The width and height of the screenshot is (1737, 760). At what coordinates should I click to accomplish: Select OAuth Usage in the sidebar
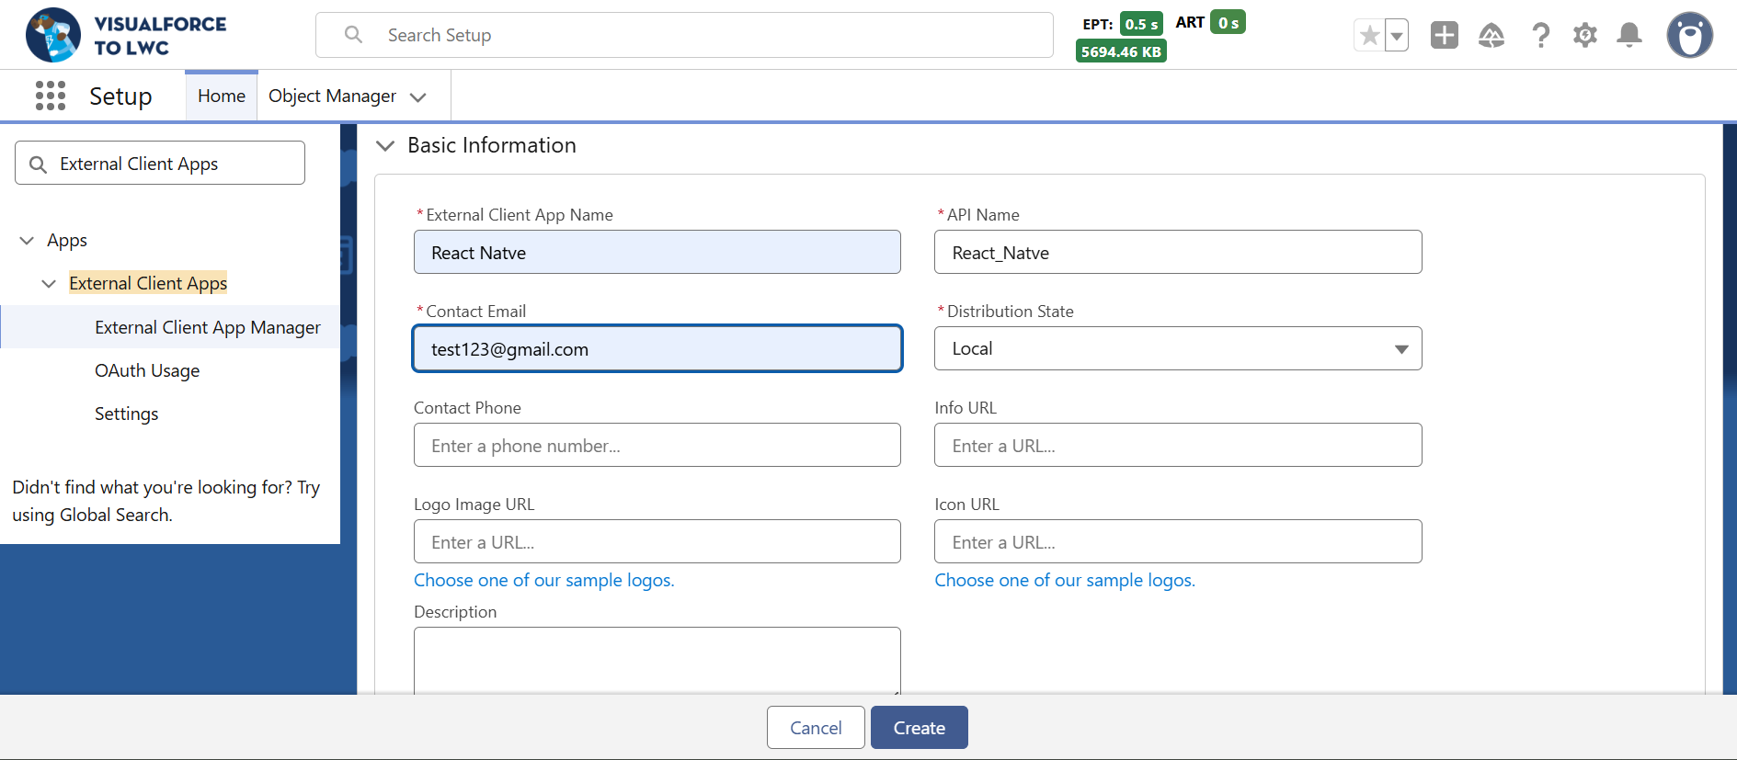tap(147, 371)
